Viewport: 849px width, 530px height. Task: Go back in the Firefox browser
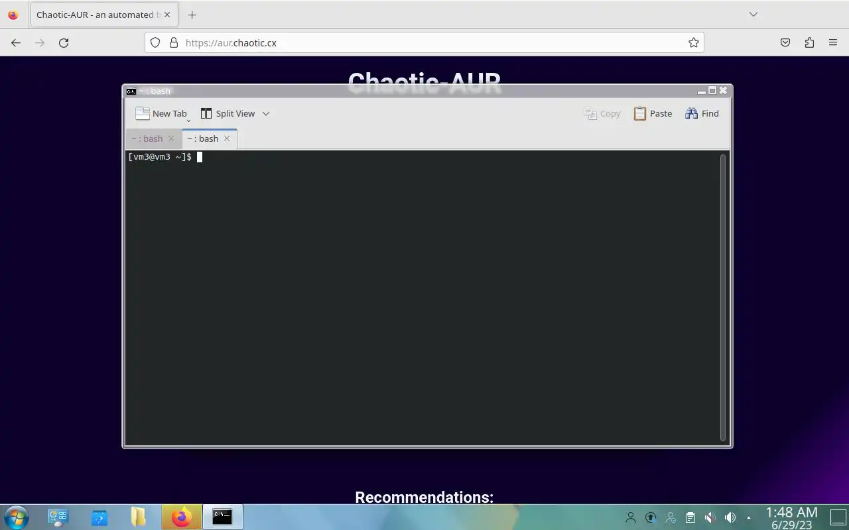click(x=16, y=42)
